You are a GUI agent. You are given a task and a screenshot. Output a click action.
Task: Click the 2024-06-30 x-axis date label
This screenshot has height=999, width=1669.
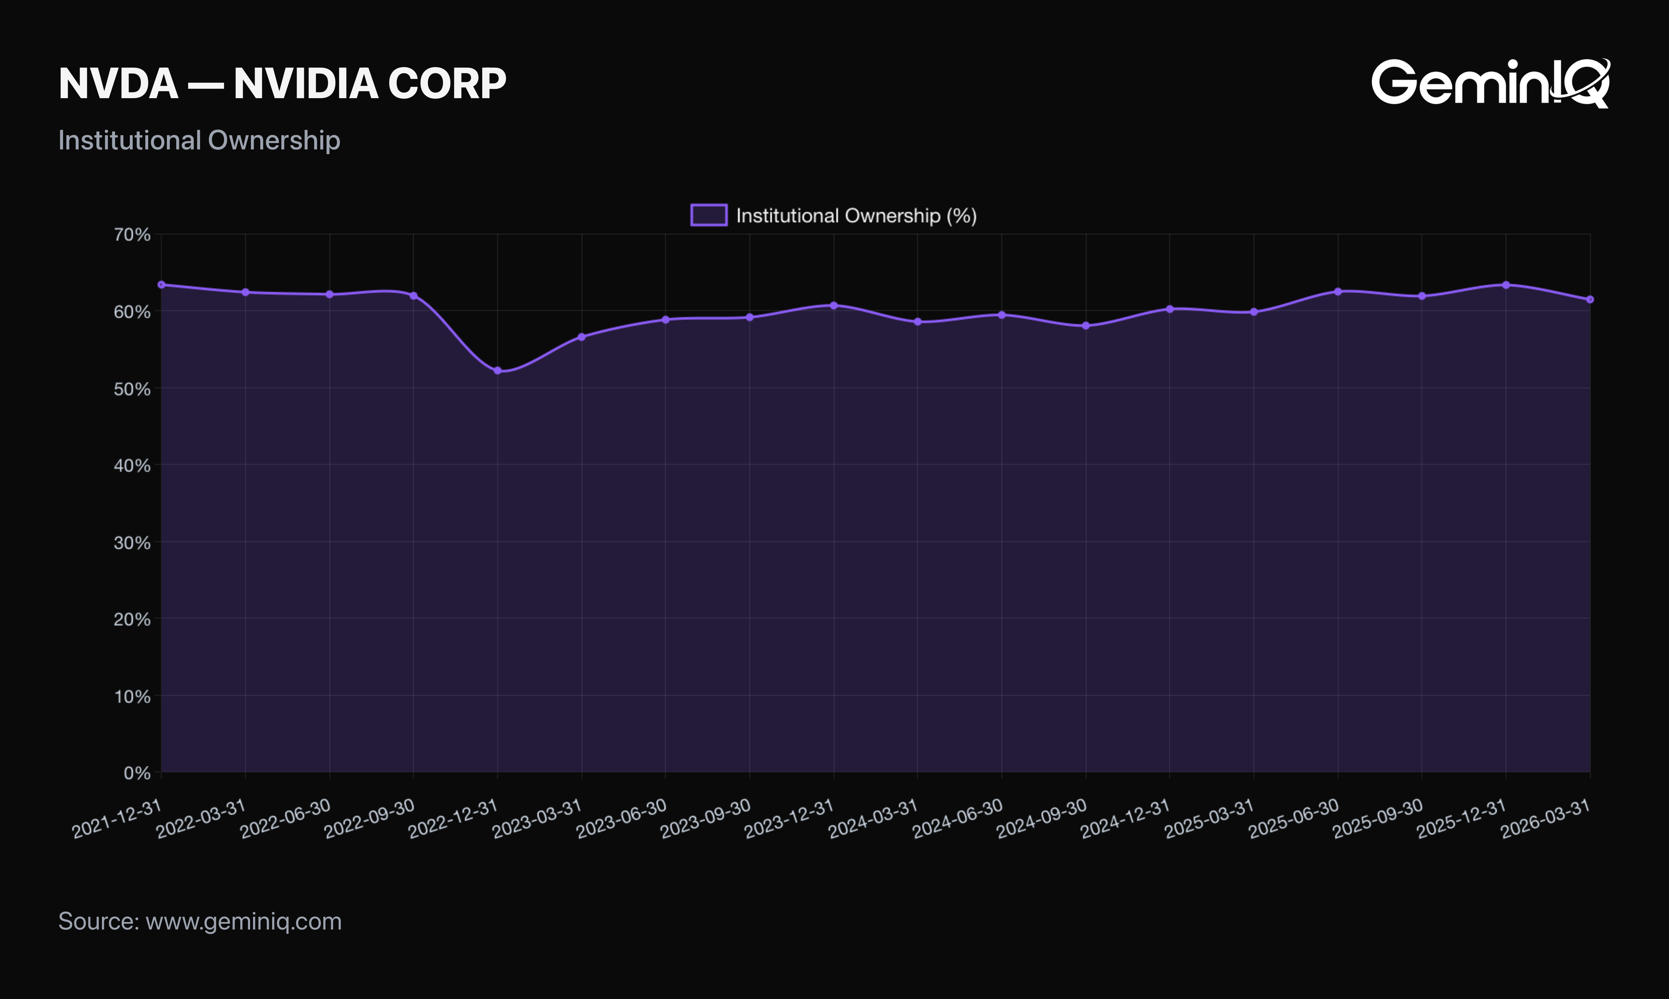click(957, 819)
